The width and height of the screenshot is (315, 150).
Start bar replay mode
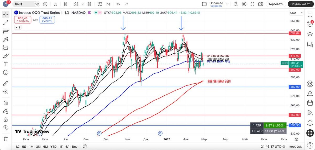click(x=108, y=4)
